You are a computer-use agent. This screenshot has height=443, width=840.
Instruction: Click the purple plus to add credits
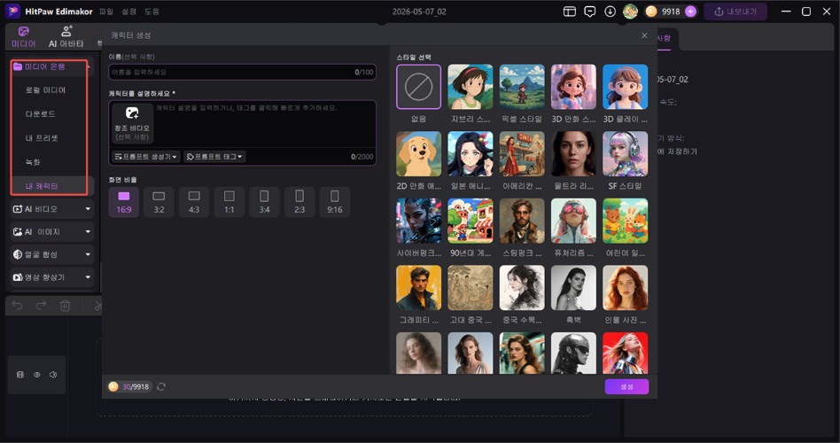(x=690, y=12)
